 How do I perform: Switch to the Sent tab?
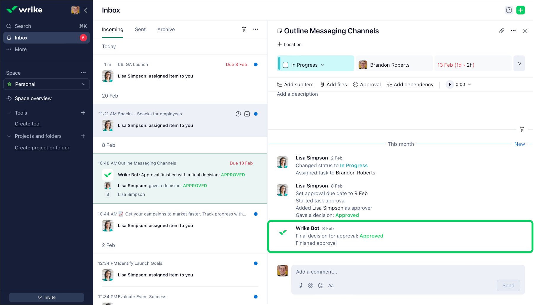pyautogui.click(x=140, y=29)
